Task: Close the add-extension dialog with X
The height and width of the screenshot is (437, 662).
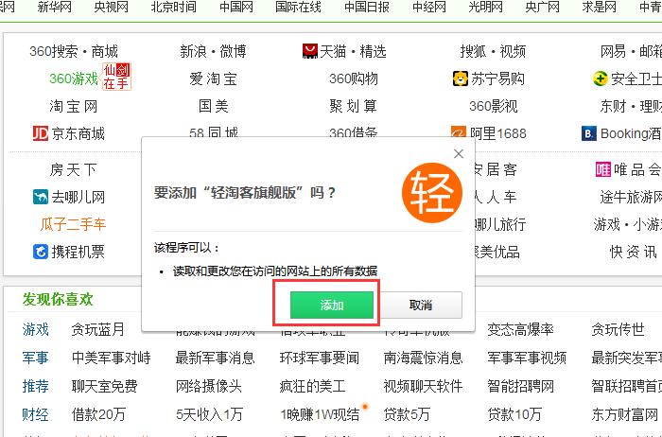Action: [459, 153]
